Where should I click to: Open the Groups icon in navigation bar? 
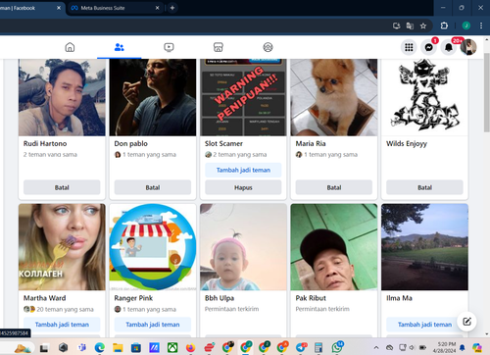tap(268, 47)
